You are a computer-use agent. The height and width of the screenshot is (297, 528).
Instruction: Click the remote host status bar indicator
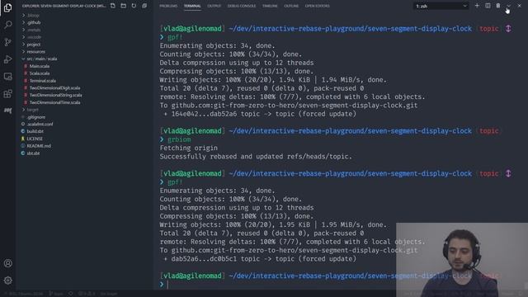(x=24, y=294)
